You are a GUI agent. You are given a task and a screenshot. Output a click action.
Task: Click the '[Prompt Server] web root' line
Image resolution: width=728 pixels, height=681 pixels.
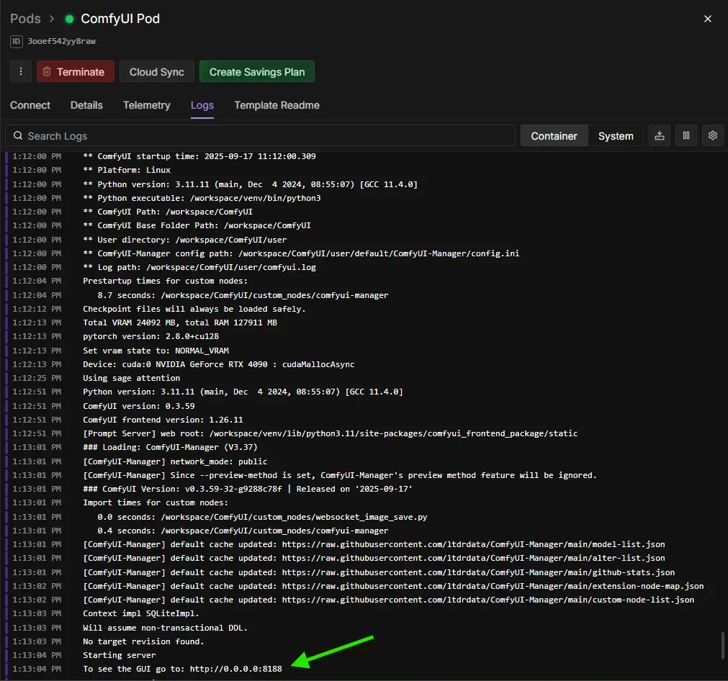(330, 433)
